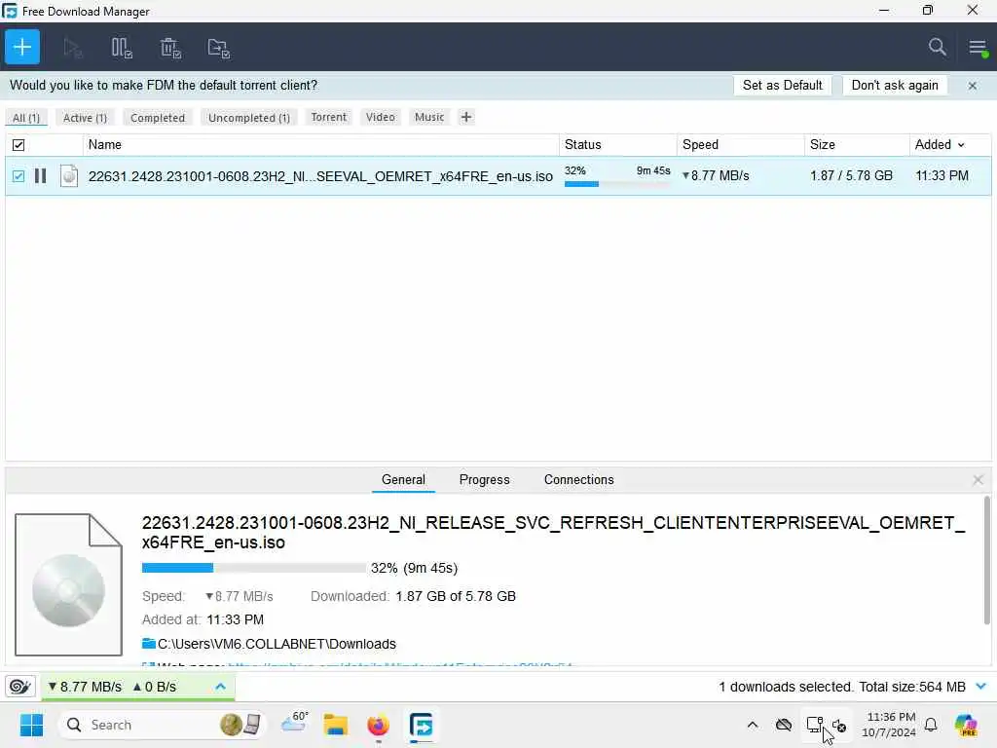The width and height of the screenshot is (997, 748).
Task: Click the Size column header
Action: 857,145
